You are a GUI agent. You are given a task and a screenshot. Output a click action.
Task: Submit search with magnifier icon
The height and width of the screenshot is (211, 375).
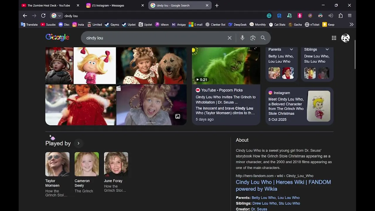pos(263,38)
